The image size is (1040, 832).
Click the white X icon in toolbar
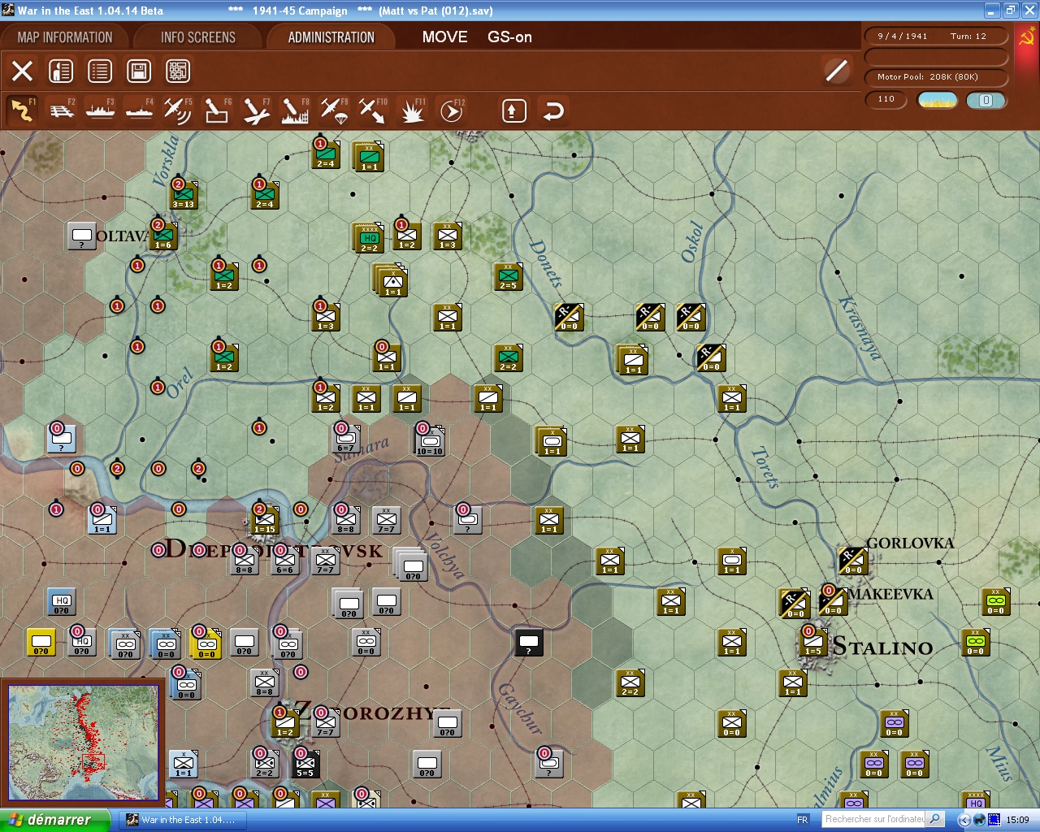(23, 71)
